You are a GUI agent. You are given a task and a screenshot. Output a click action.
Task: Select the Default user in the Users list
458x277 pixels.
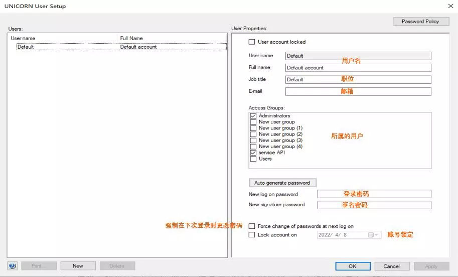25,47
